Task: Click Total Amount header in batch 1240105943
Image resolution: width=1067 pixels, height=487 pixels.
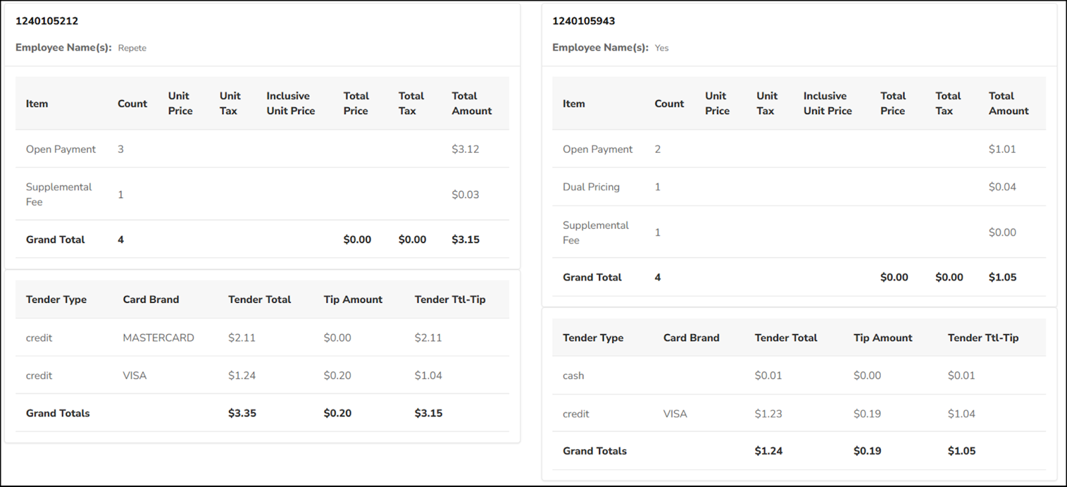Action: [1008, 103]
